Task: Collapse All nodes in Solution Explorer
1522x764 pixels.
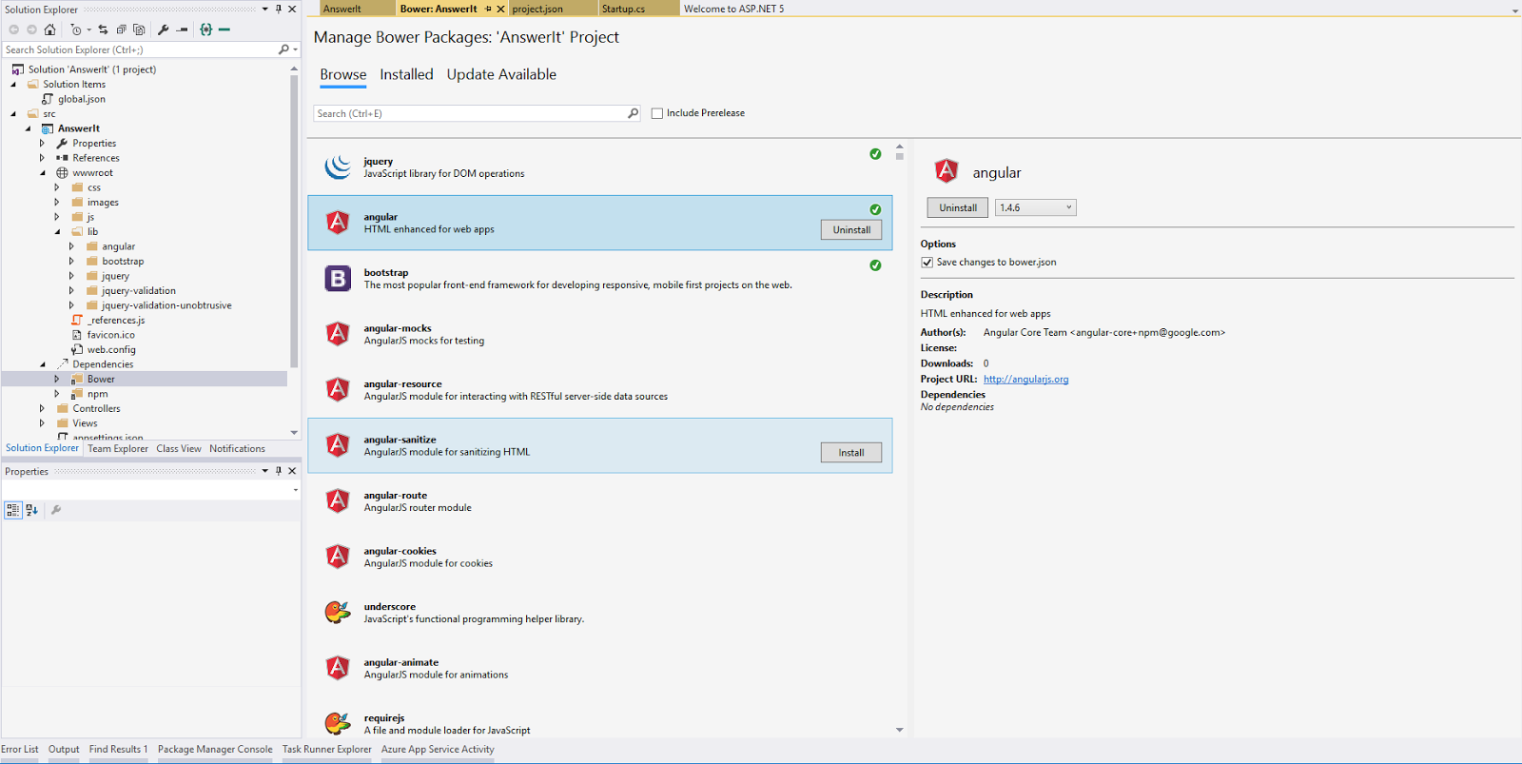Action: coord(121,29)
